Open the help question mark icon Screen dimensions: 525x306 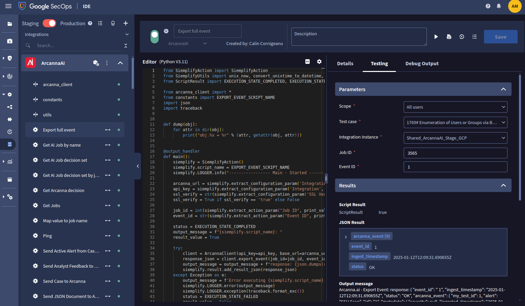(488, 6)
